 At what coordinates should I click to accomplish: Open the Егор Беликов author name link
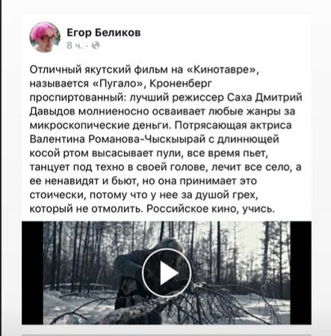(104, 32)
